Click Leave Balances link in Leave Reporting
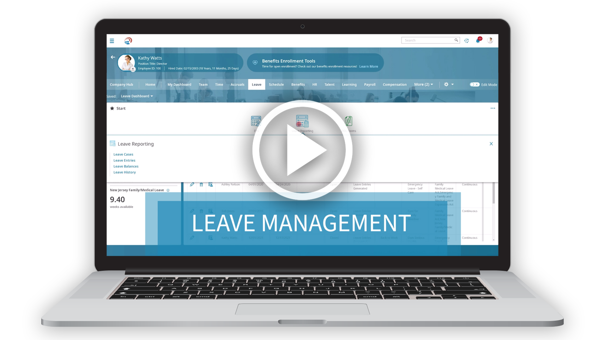The width and height of the screenshot is (605, 340). click(x=125, y=166)
